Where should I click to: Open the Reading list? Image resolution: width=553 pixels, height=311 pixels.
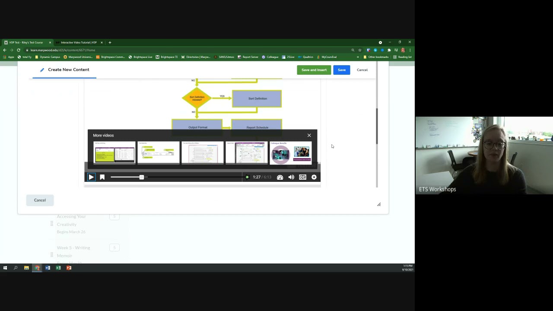(x=402, y=57)
